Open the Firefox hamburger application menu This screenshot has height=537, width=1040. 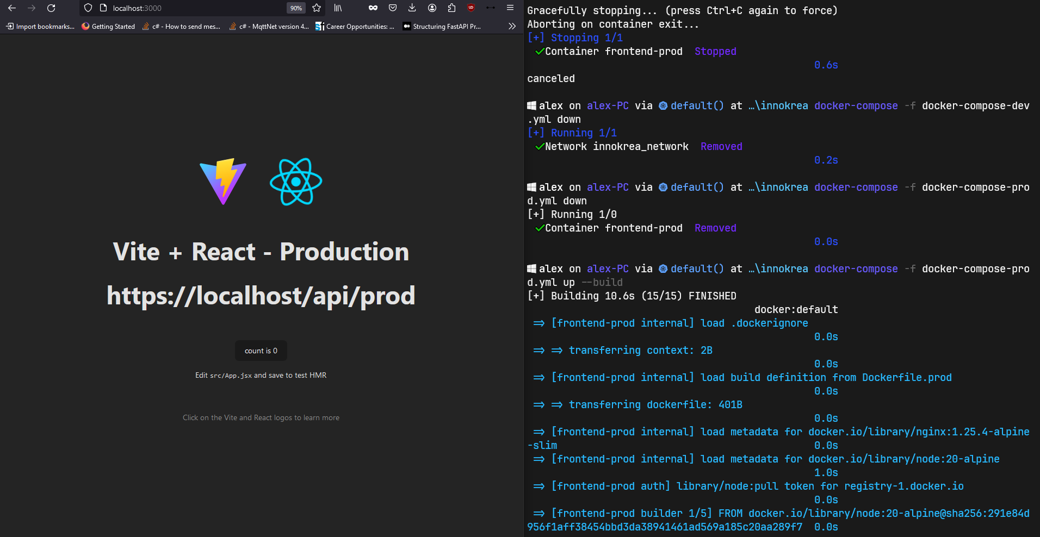pos(510,8)
